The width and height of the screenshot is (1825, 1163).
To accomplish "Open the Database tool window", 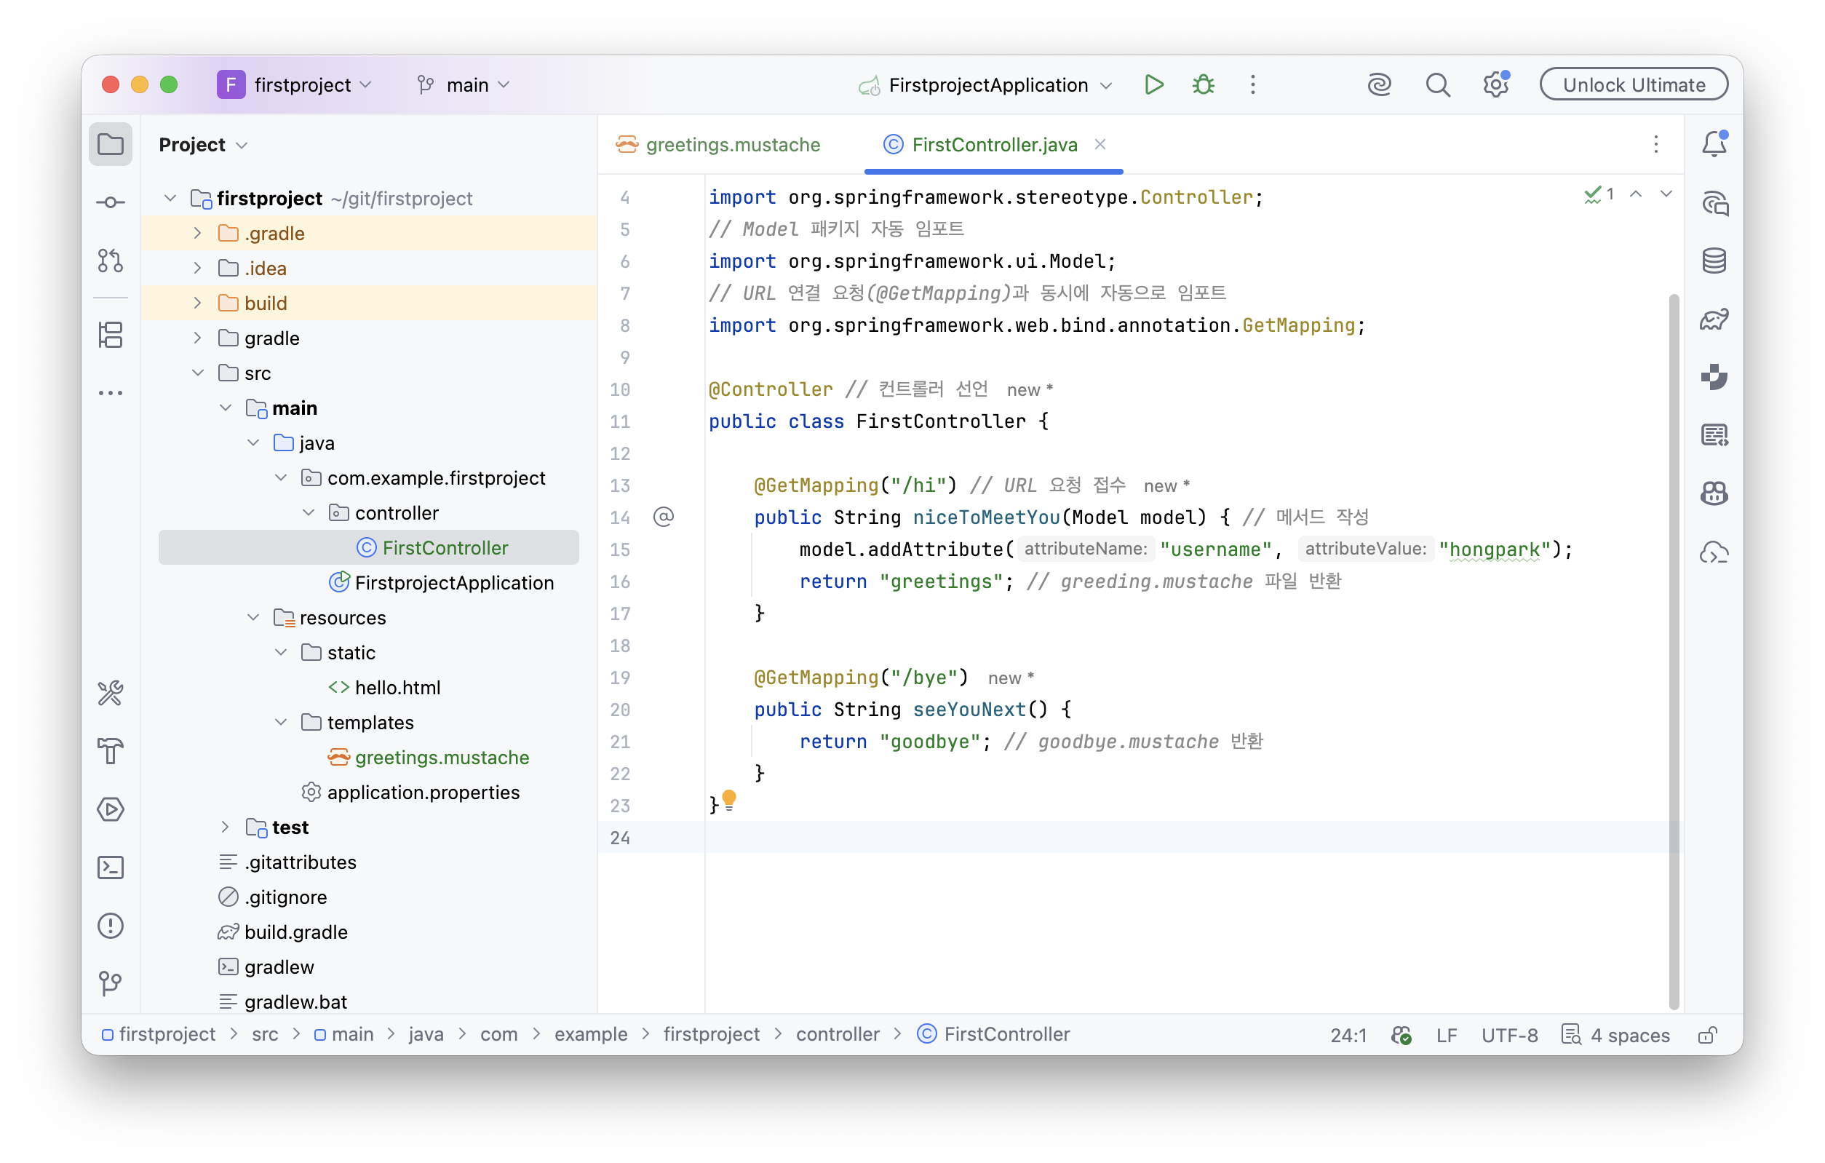I will (x=1715, y=261).
